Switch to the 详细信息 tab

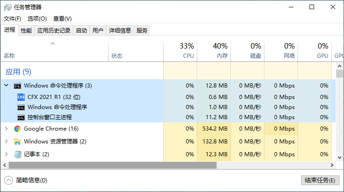pos(120,30)
